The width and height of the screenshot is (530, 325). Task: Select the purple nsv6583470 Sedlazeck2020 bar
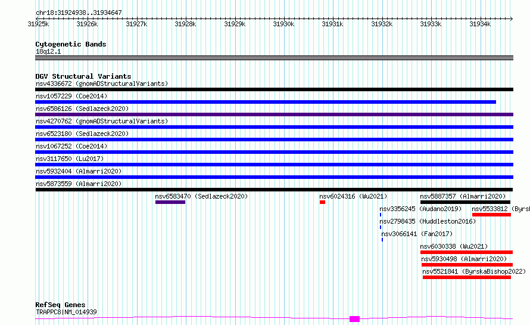(170, 202)
